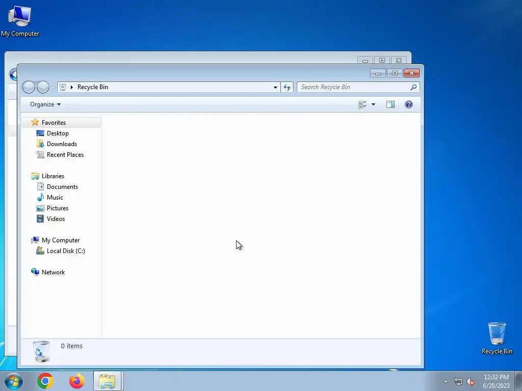522x391 pixels.
Task: Click the Favorites star icon
Action: click(35, 122)
